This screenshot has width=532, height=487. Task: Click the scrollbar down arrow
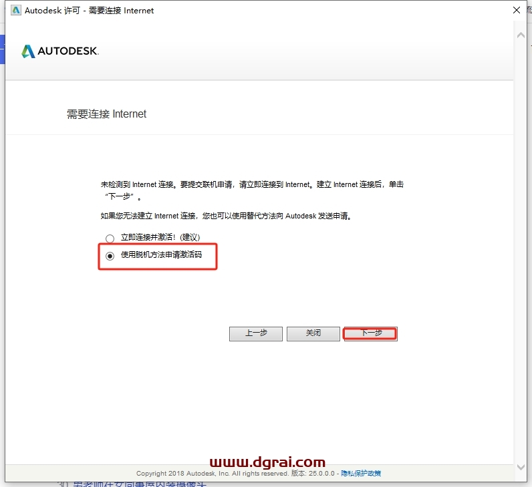pyautogui.click(x=521, y=467)
